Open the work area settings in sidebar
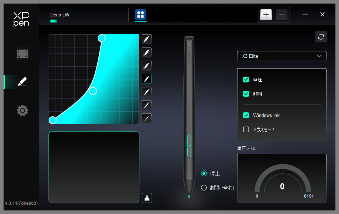The image size is (339, 214). (23, 54)
